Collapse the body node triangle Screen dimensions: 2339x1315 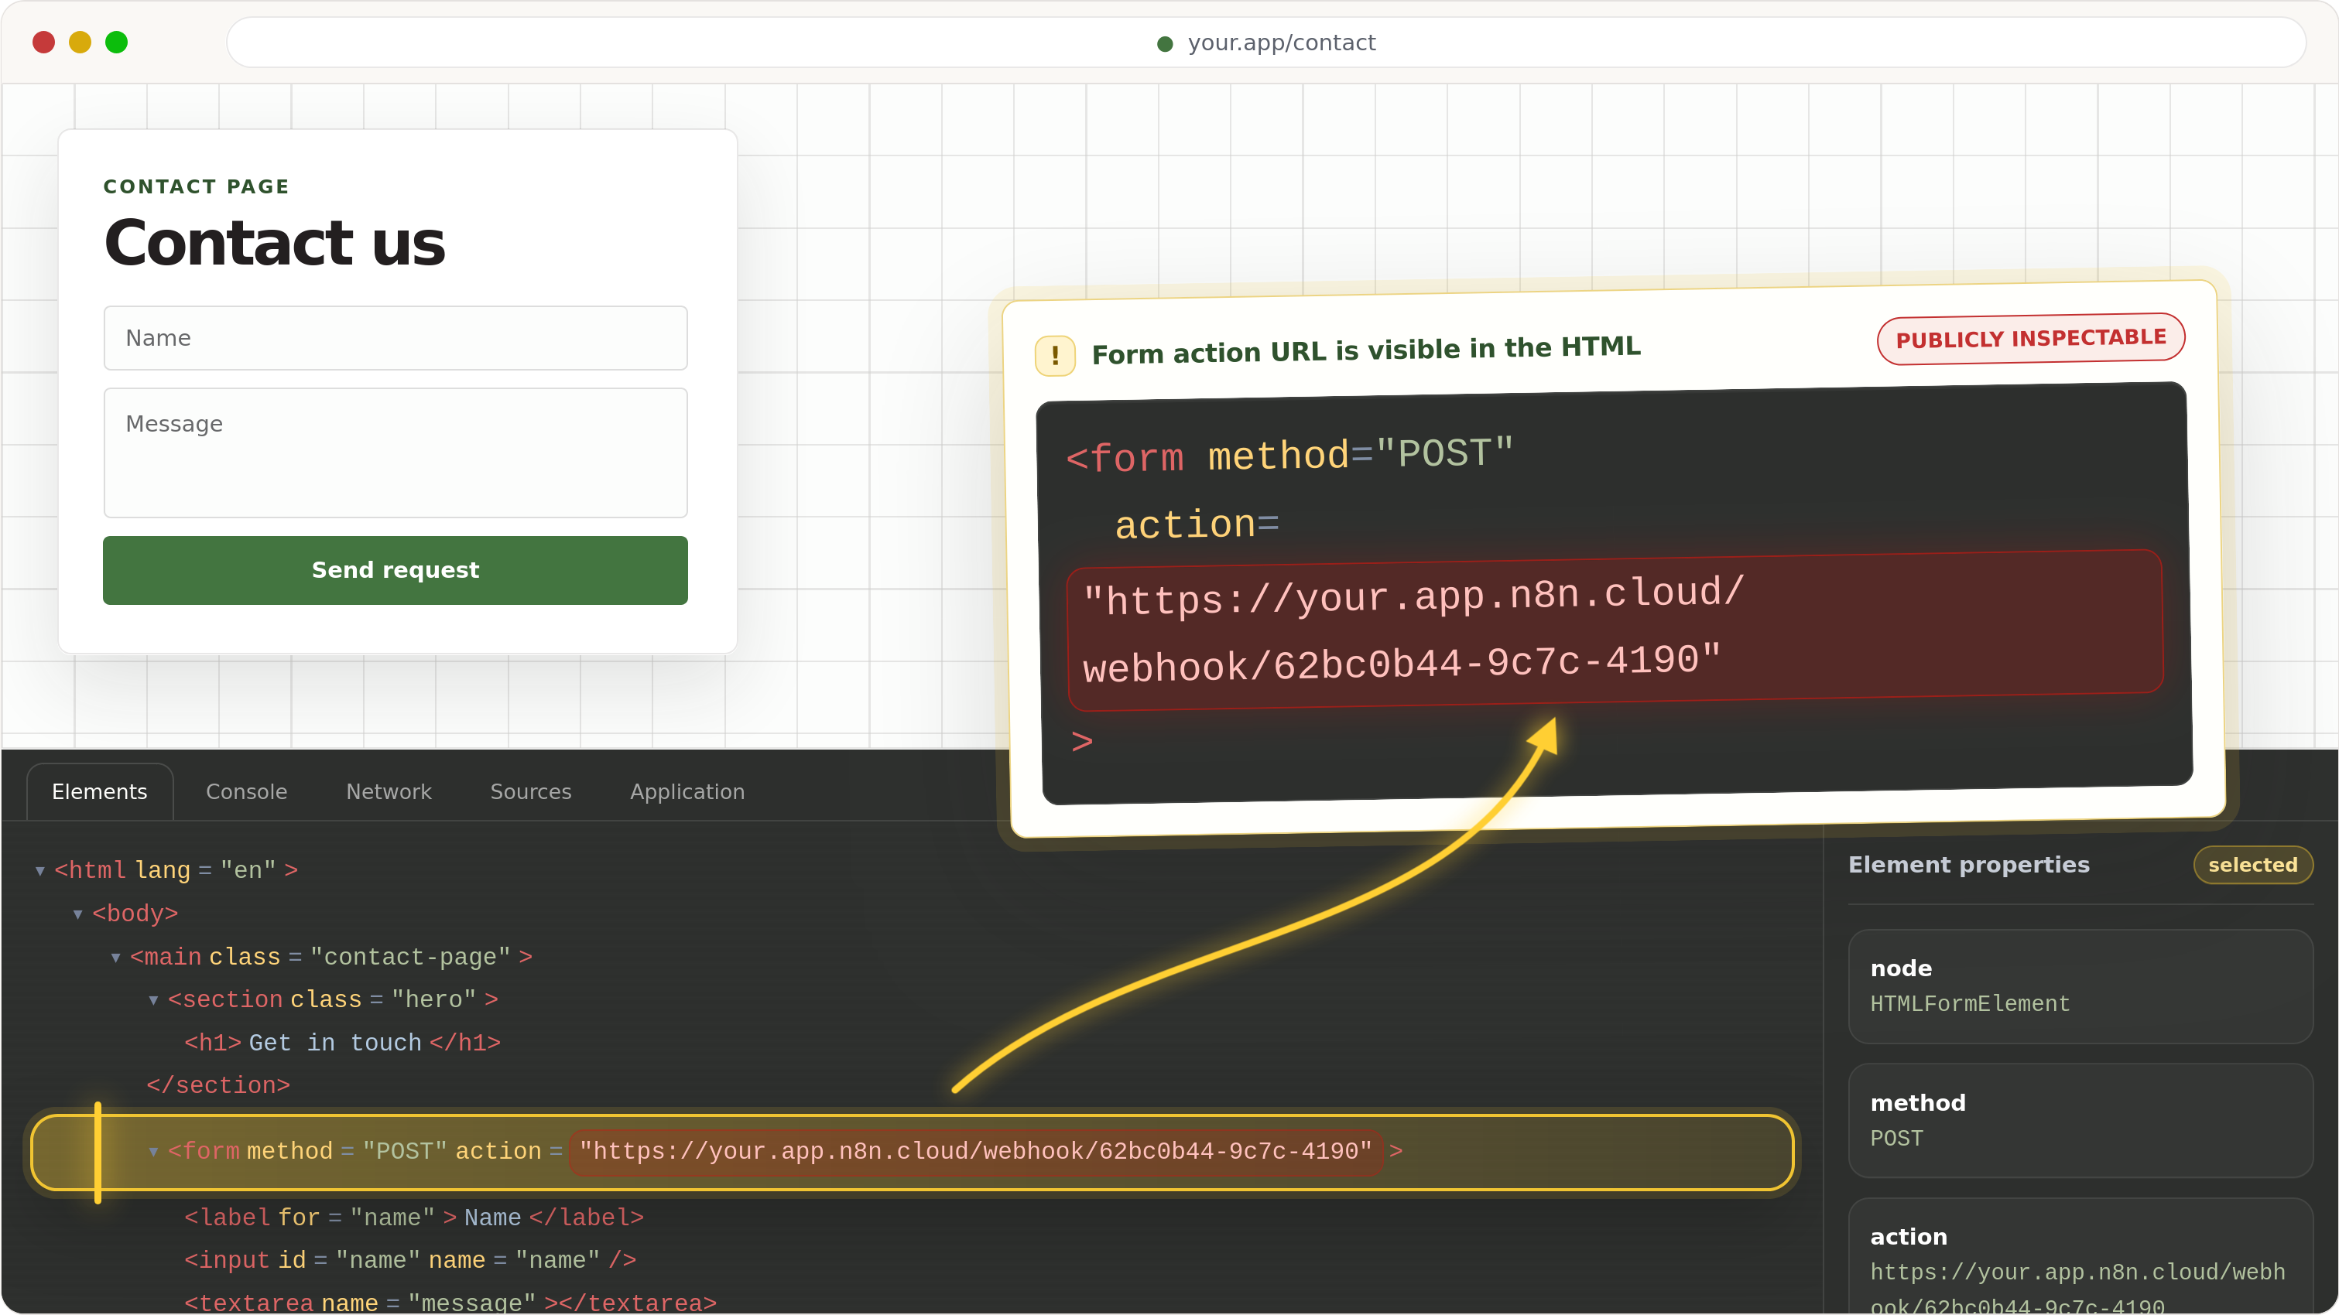tap(78, 914)
